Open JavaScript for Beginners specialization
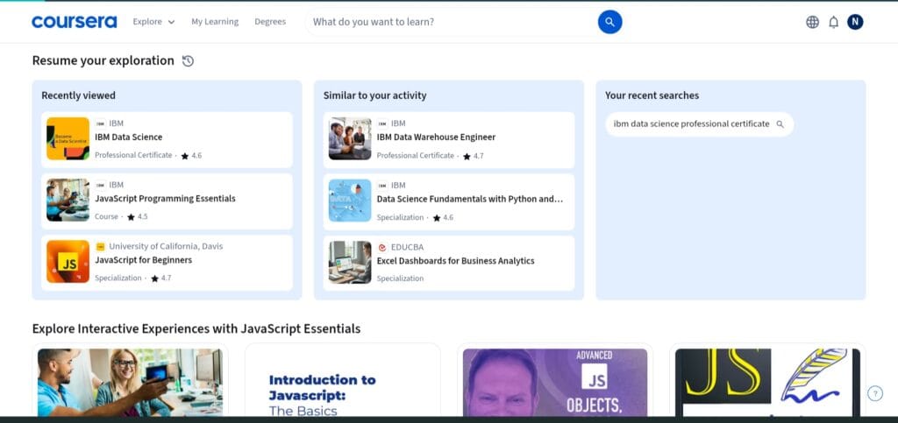 [x=167, y=263]
